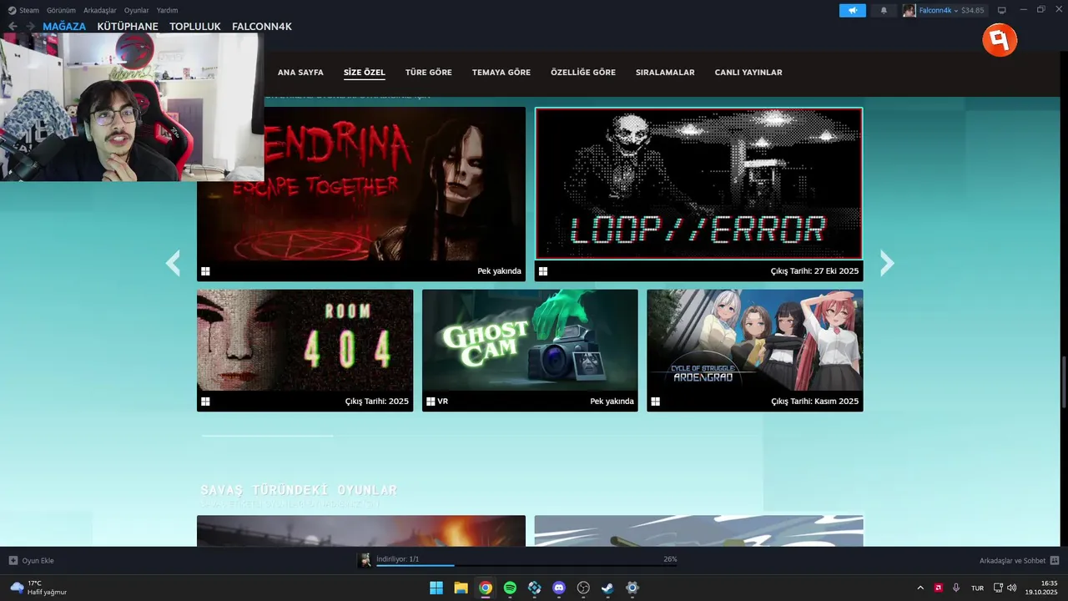Image resolution: width=1068 pixels, height=601 pixels.
Task: Open the FALCONN4K profile tab
Action: point(262,27)
